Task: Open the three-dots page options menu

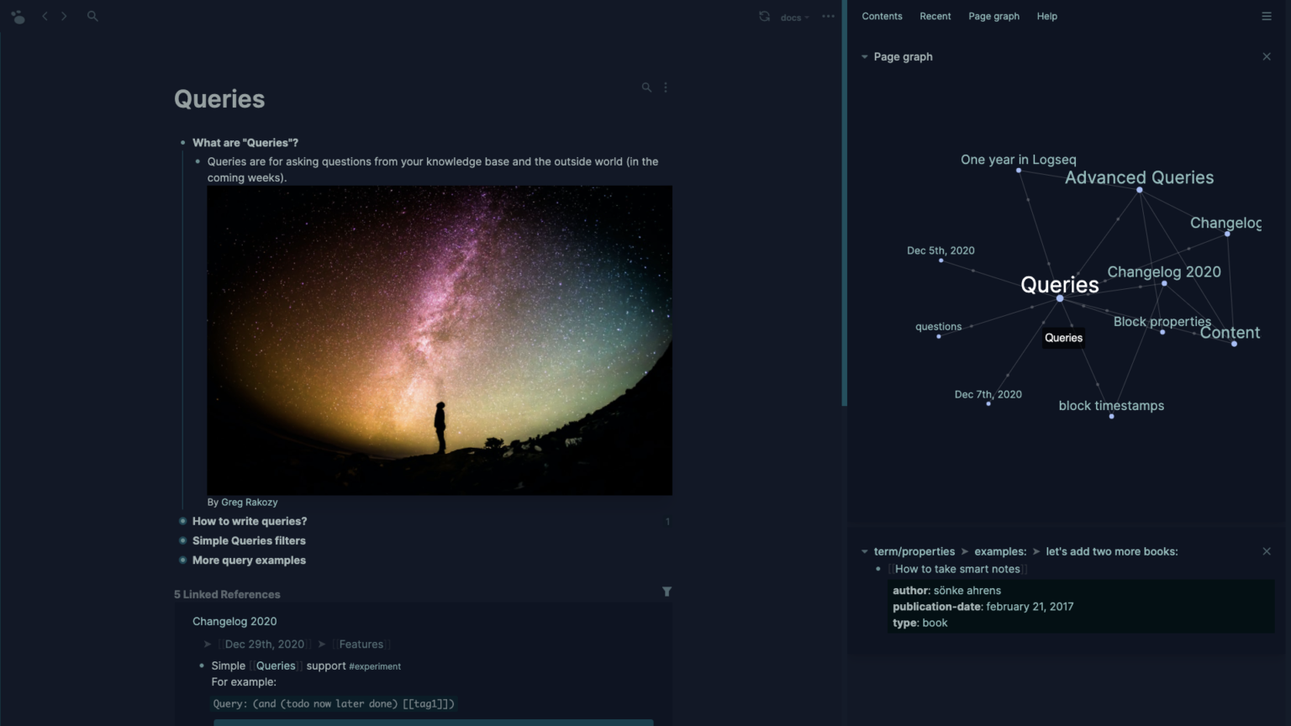Action: coord(828,16)
